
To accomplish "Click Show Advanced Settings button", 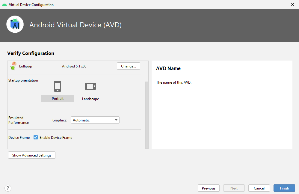I will point(32,155).
